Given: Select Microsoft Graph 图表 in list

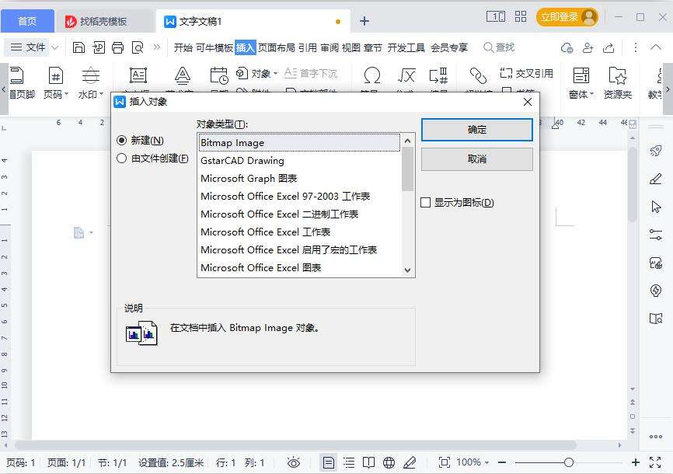Looking at the screenshot, I should click(x=298, y=178).
